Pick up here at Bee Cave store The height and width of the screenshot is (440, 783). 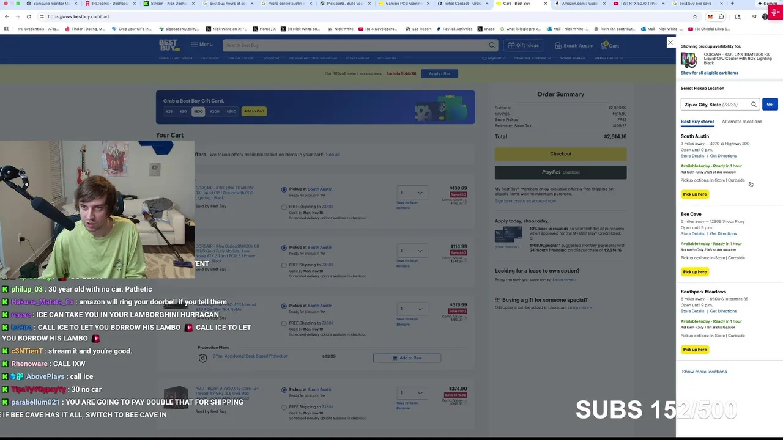pos(695,272)
